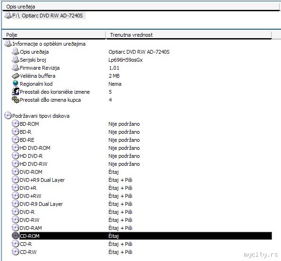Click the DVD+R9 Dual Layer disc icon

16,179
